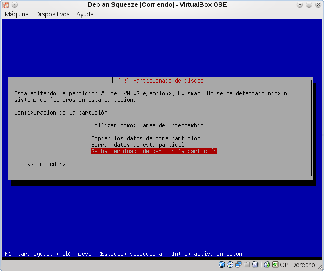
Task: Minimize the VirtualBox window
Action: [x=300, y=4]
